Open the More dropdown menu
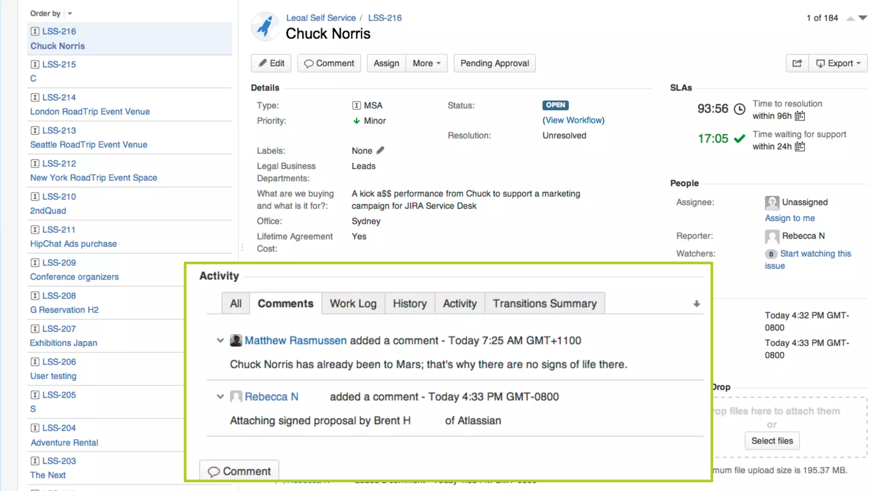Screen dimensions: 872x491 tap(426, 63)
